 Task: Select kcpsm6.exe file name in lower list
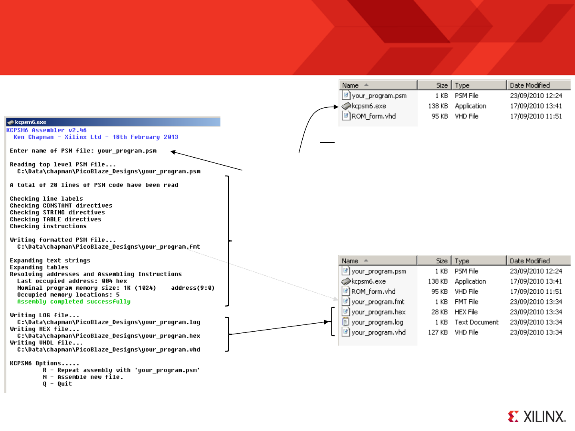369,281
